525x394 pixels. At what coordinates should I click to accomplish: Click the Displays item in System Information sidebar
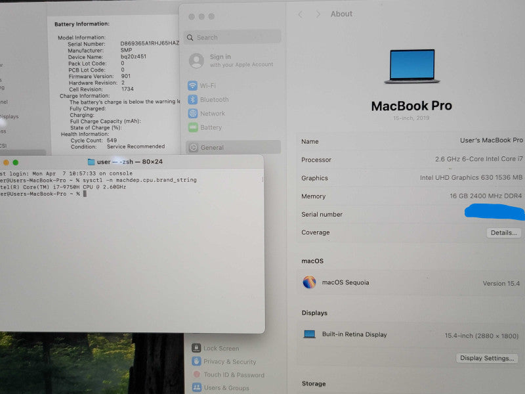pos(9,117)
